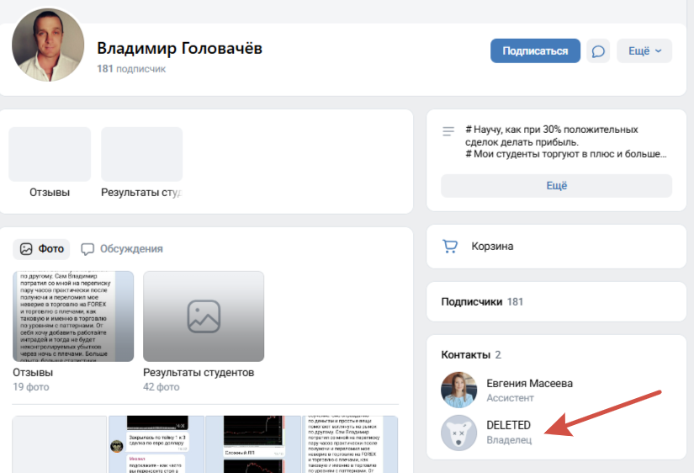Expand the Ещё dropdown in the header

(x=644, y=51)
